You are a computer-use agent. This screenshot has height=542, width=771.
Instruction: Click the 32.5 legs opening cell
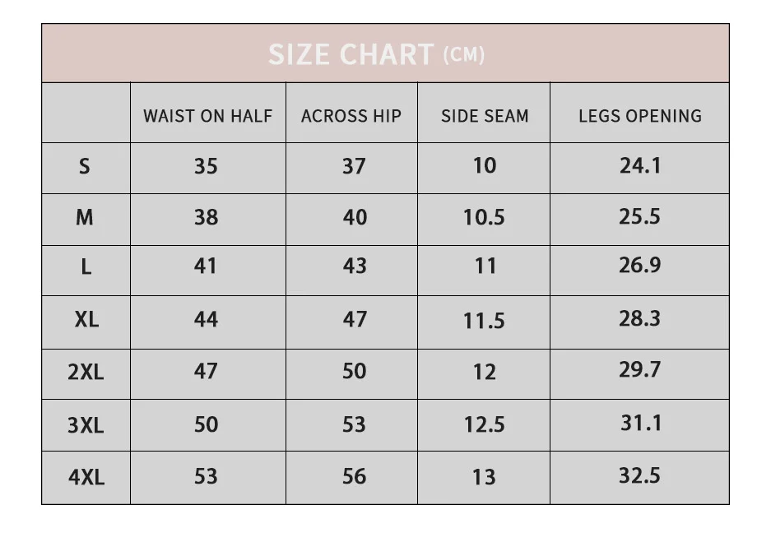pyautogui.click(x=639, y=475)
